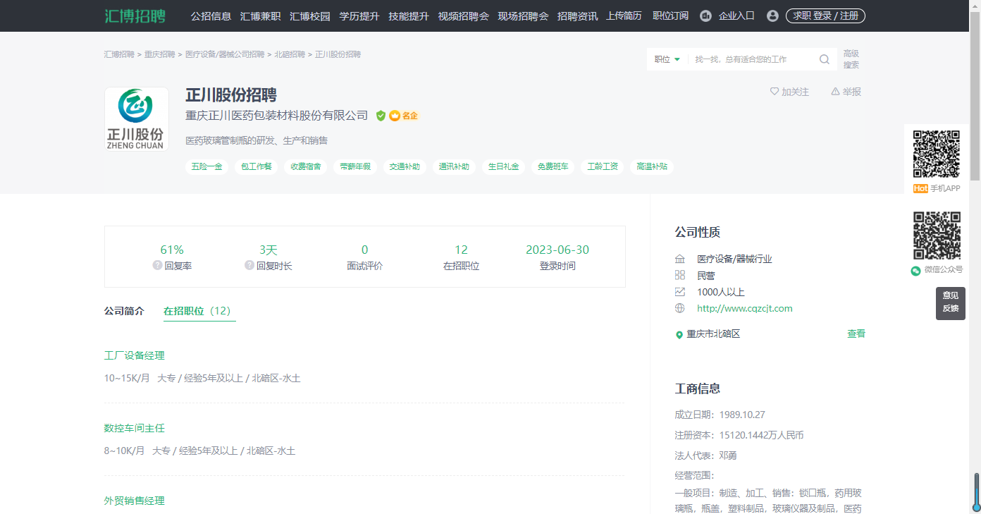Open the 职位 search type dropdown

click(667, 59)
